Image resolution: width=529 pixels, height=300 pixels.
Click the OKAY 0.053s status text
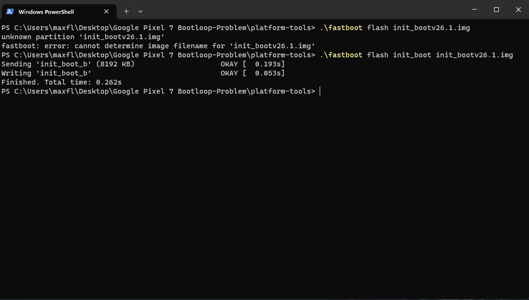(252, 73)
